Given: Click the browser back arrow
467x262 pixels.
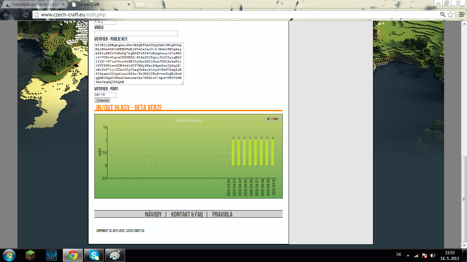Looking at the screenshot, I should pos(6,15).
